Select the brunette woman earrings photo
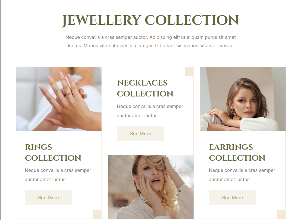 coord(243,99)
